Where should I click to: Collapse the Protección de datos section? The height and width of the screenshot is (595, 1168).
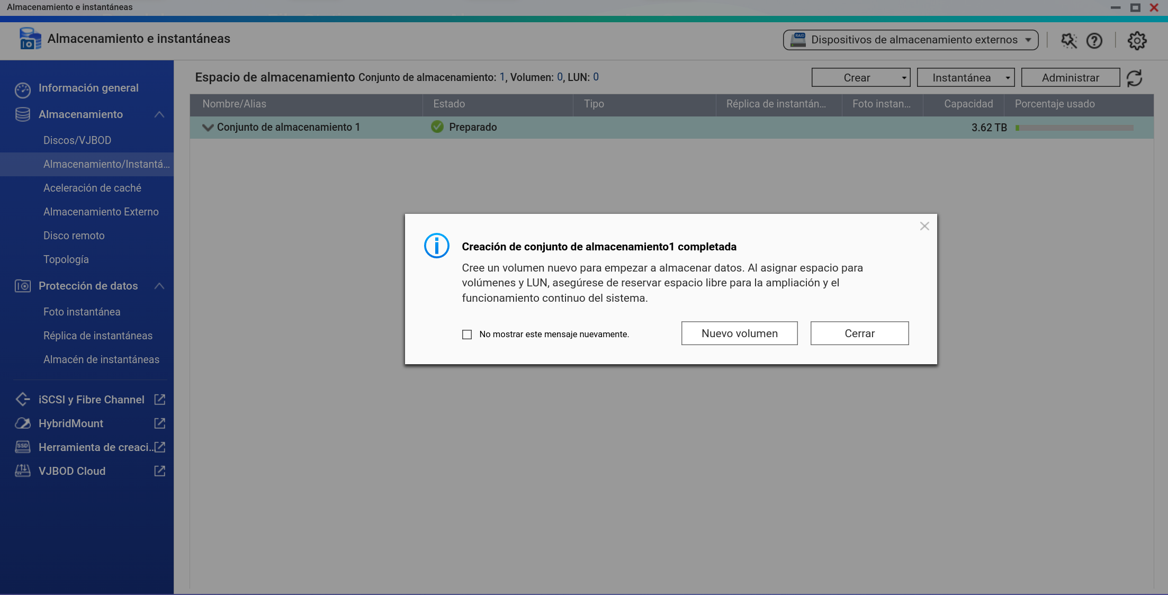pos(159,286)
